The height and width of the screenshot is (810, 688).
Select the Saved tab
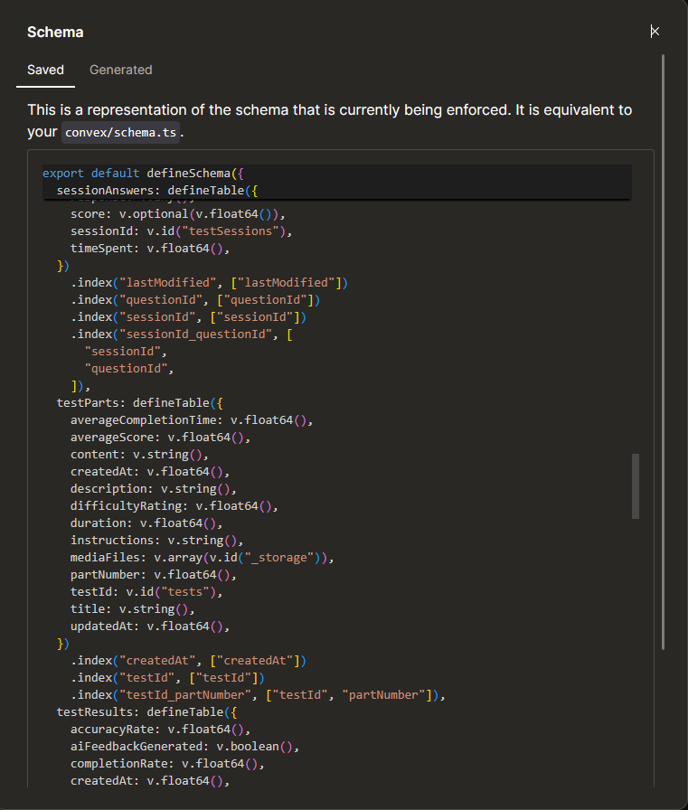(x=45, y=70)
